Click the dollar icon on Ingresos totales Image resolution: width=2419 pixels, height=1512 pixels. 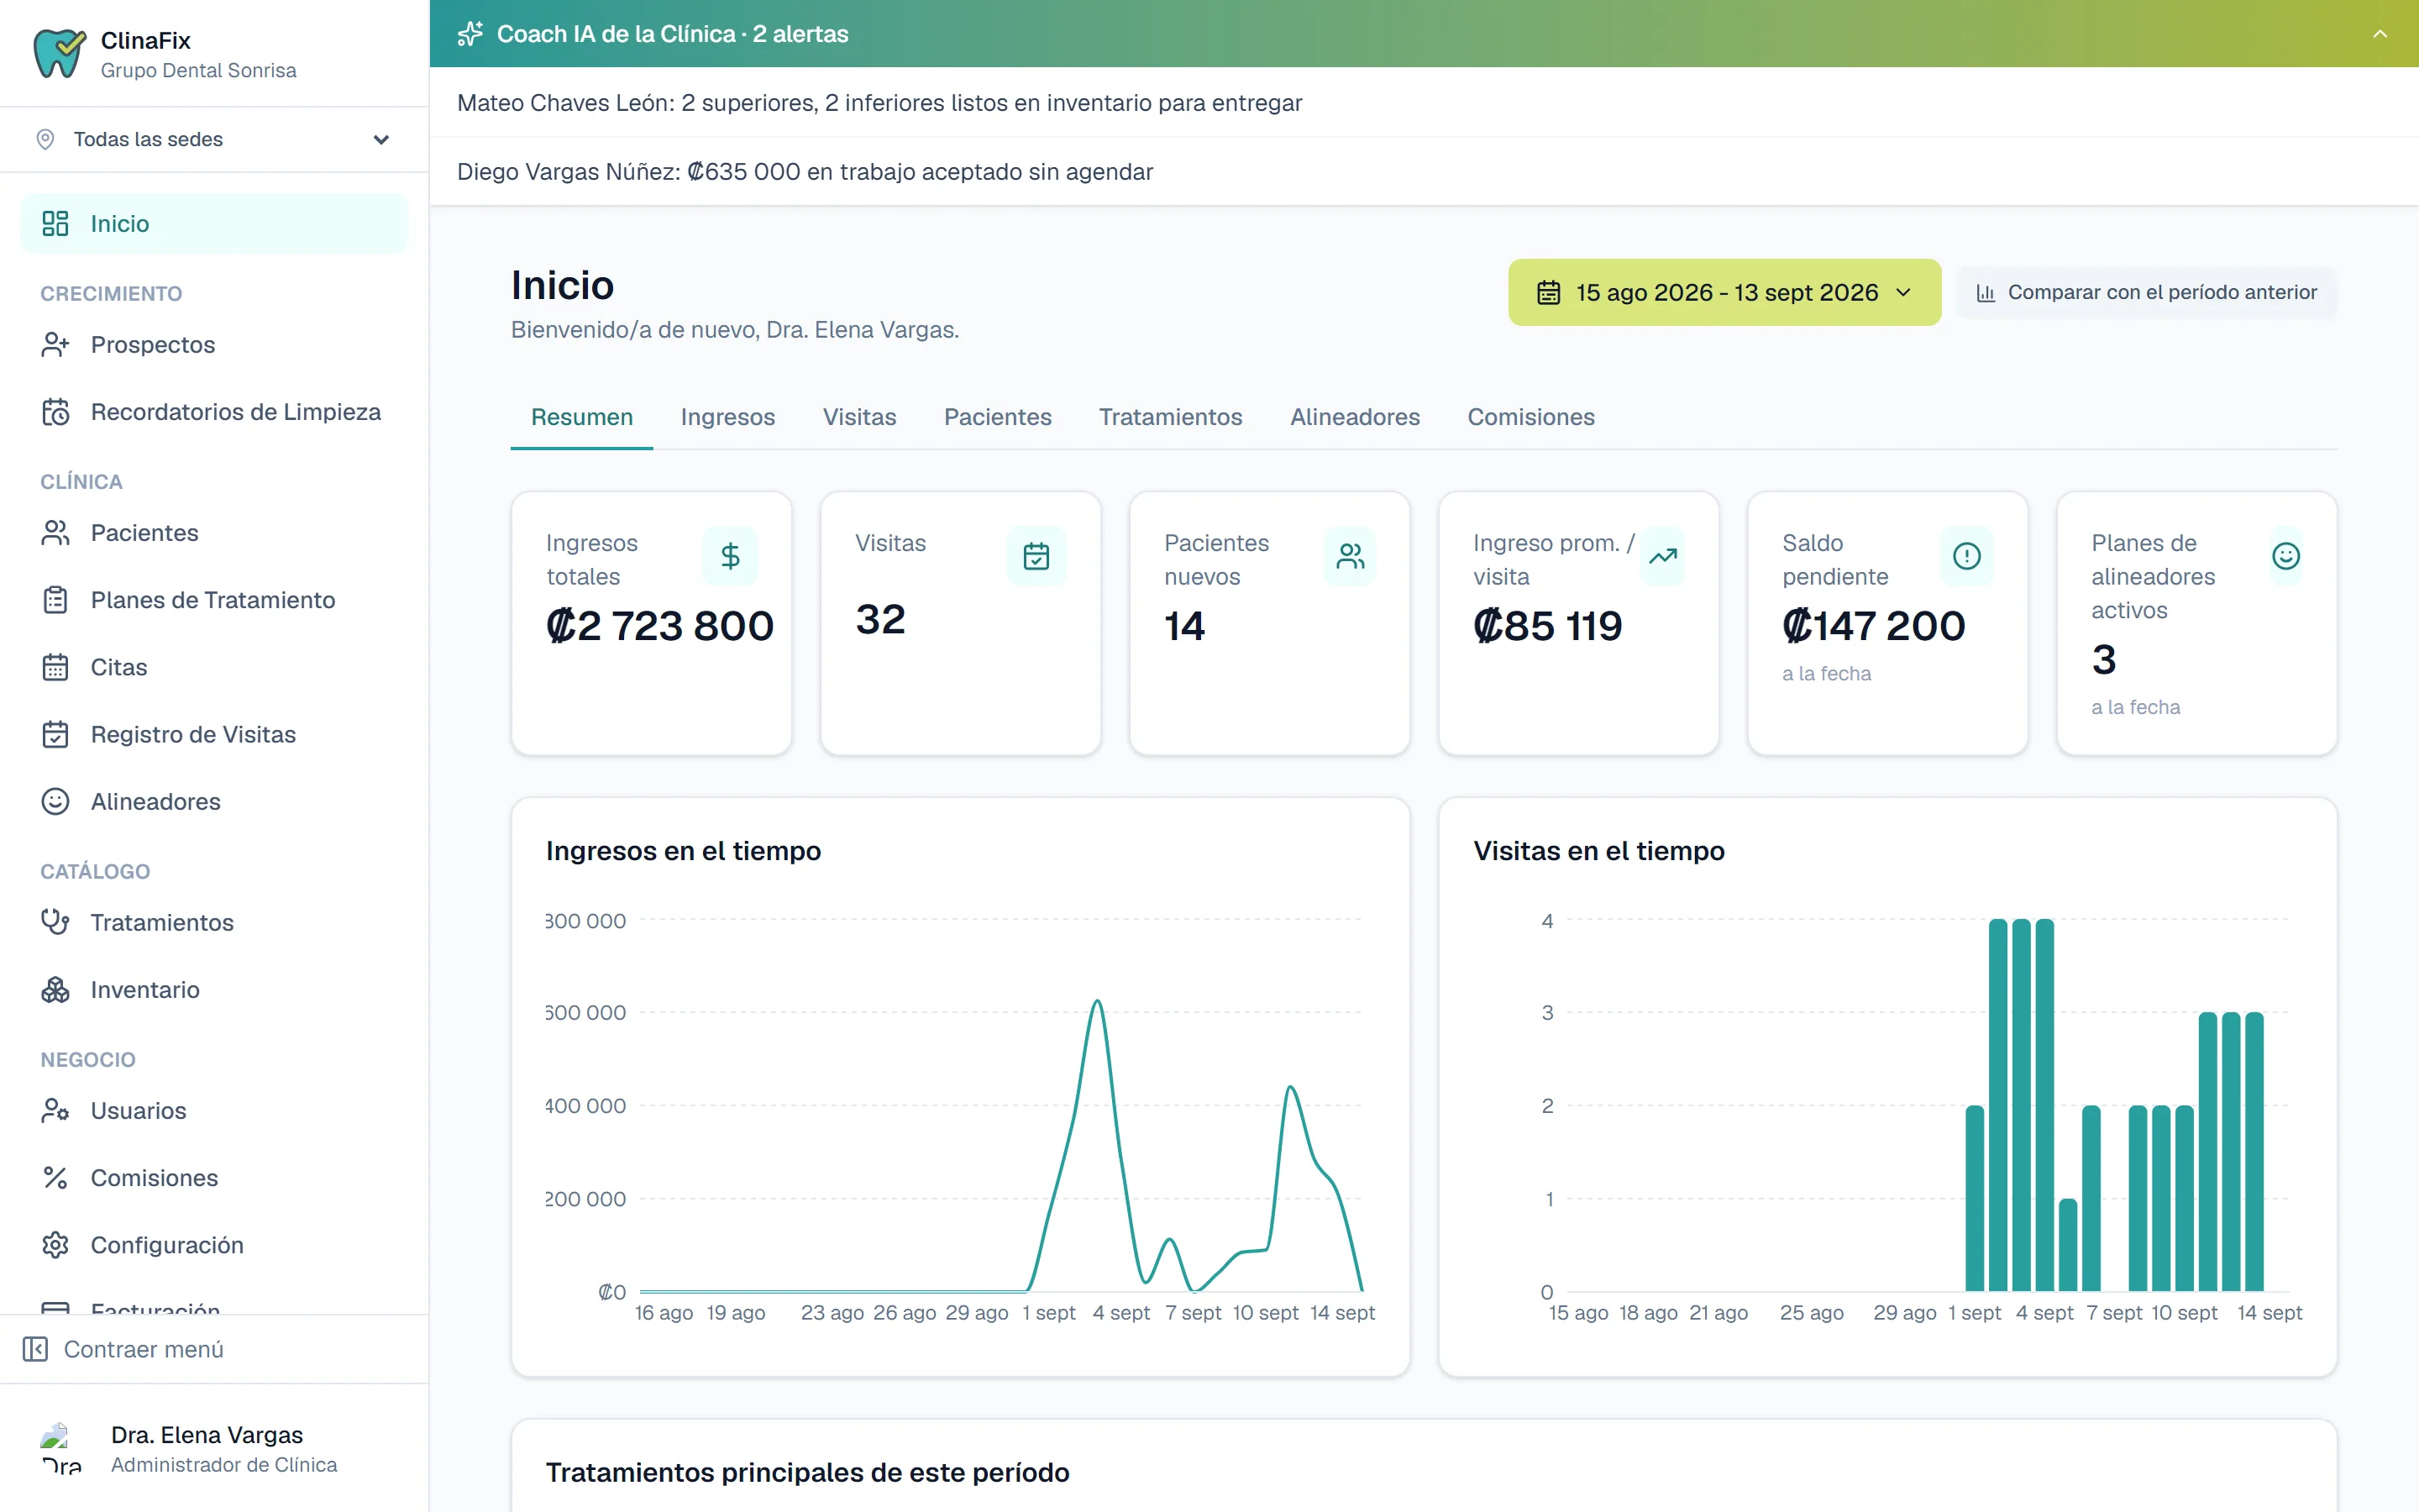pos(730,556)
